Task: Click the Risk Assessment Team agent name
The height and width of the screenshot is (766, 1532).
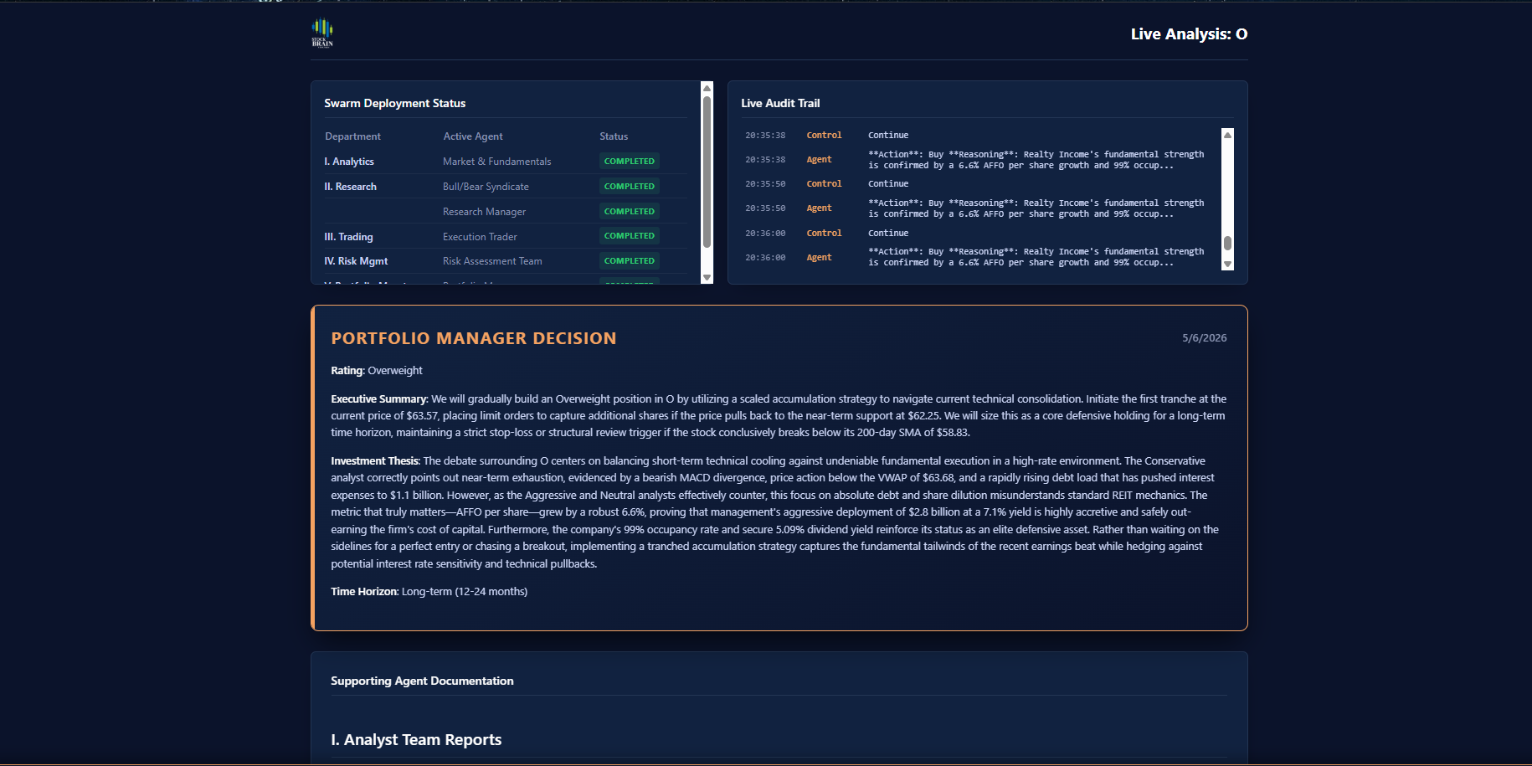Action: click(x=492, y=261)
